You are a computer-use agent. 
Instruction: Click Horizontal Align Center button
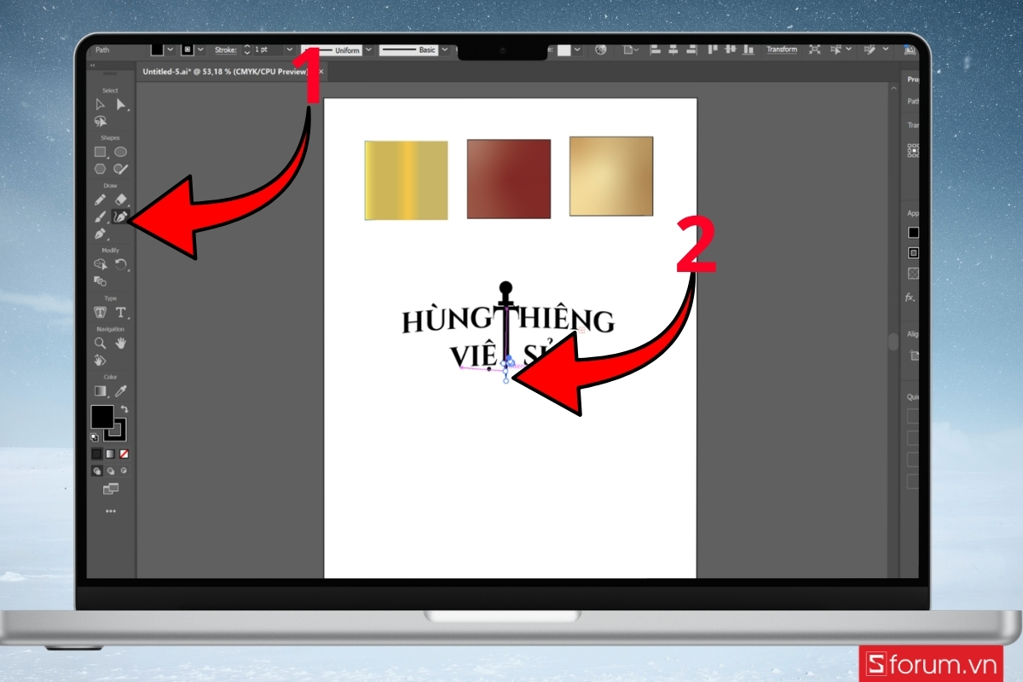(672, 49)
